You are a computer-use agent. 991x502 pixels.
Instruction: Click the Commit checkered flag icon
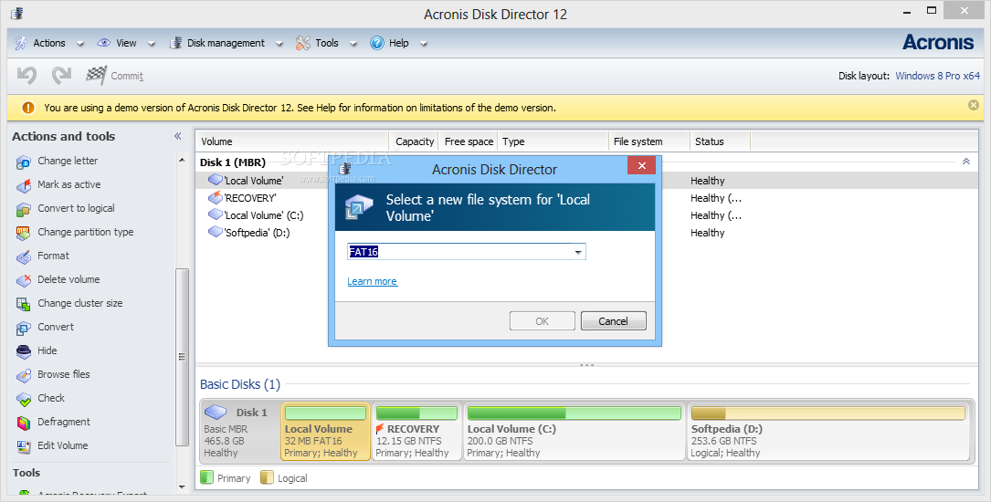(x=96, y=75)
